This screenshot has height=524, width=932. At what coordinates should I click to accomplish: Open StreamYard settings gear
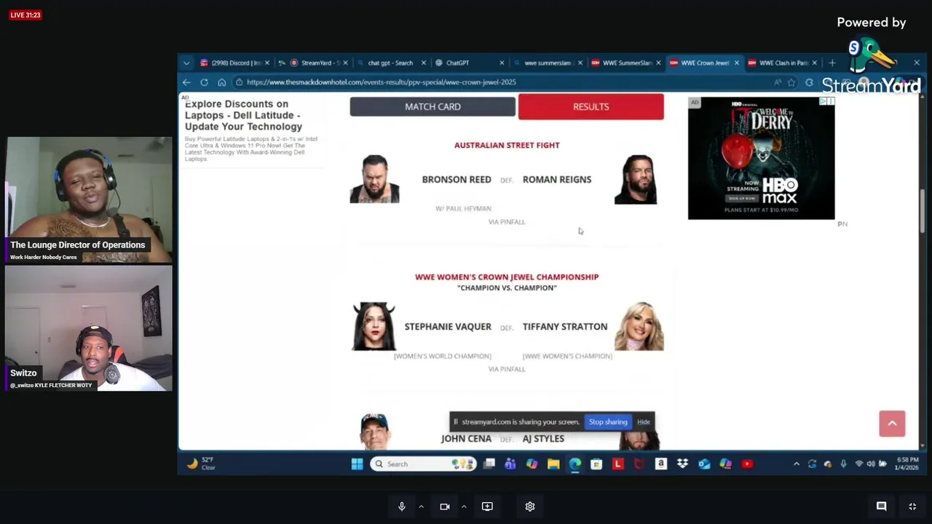(x=530, y=507)
